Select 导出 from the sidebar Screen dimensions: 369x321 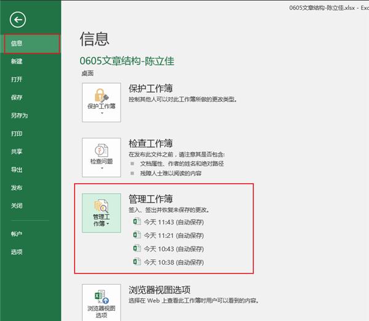(x=17, y=170)
